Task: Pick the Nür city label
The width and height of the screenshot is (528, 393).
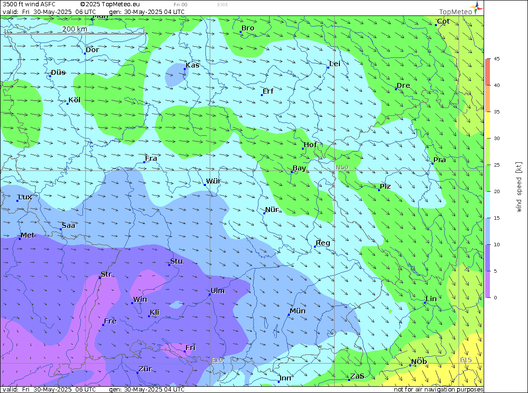Action: (x=272, y=210)
